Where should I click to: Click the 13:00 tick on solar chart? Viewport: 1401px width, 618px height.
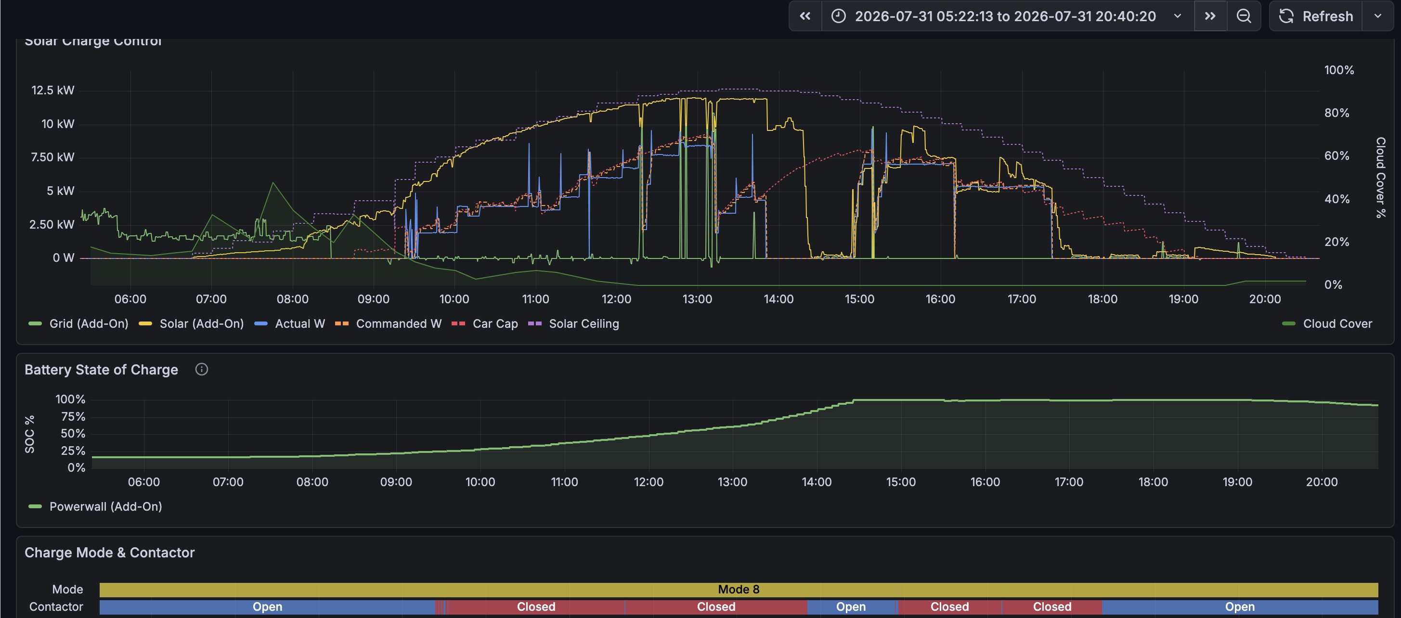[x=697, y=299]
